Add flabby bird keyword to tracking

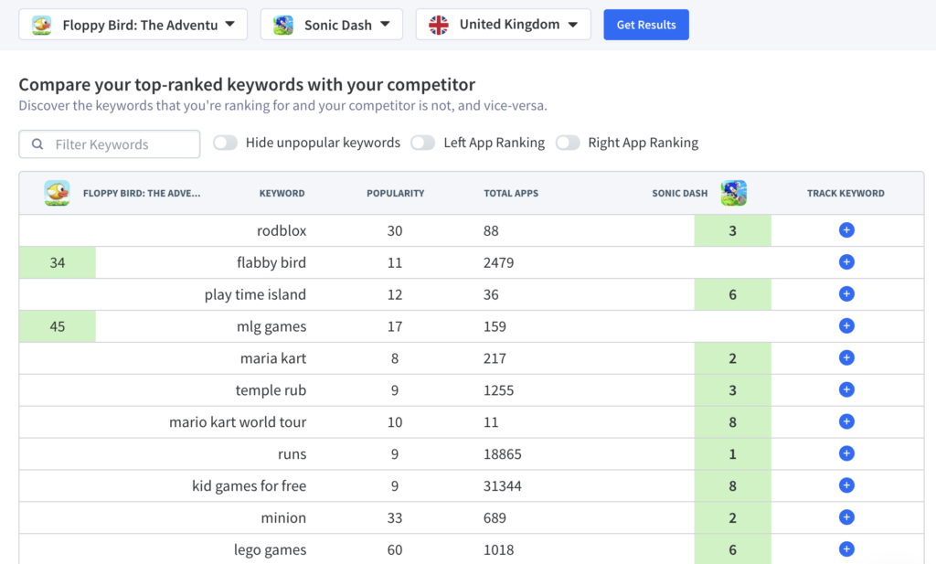tap(846, 262)
